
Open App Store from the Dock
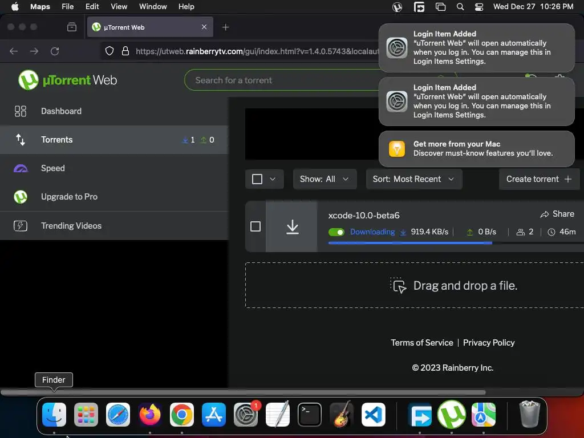[x=214, y=415]
